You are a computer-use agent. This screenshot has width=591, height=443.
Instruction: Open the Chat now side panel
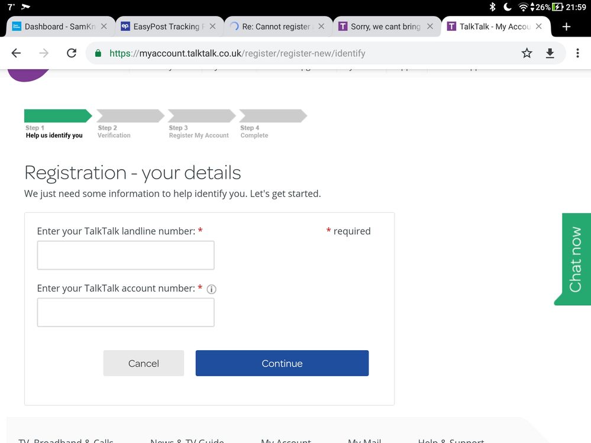click(574, 259)
